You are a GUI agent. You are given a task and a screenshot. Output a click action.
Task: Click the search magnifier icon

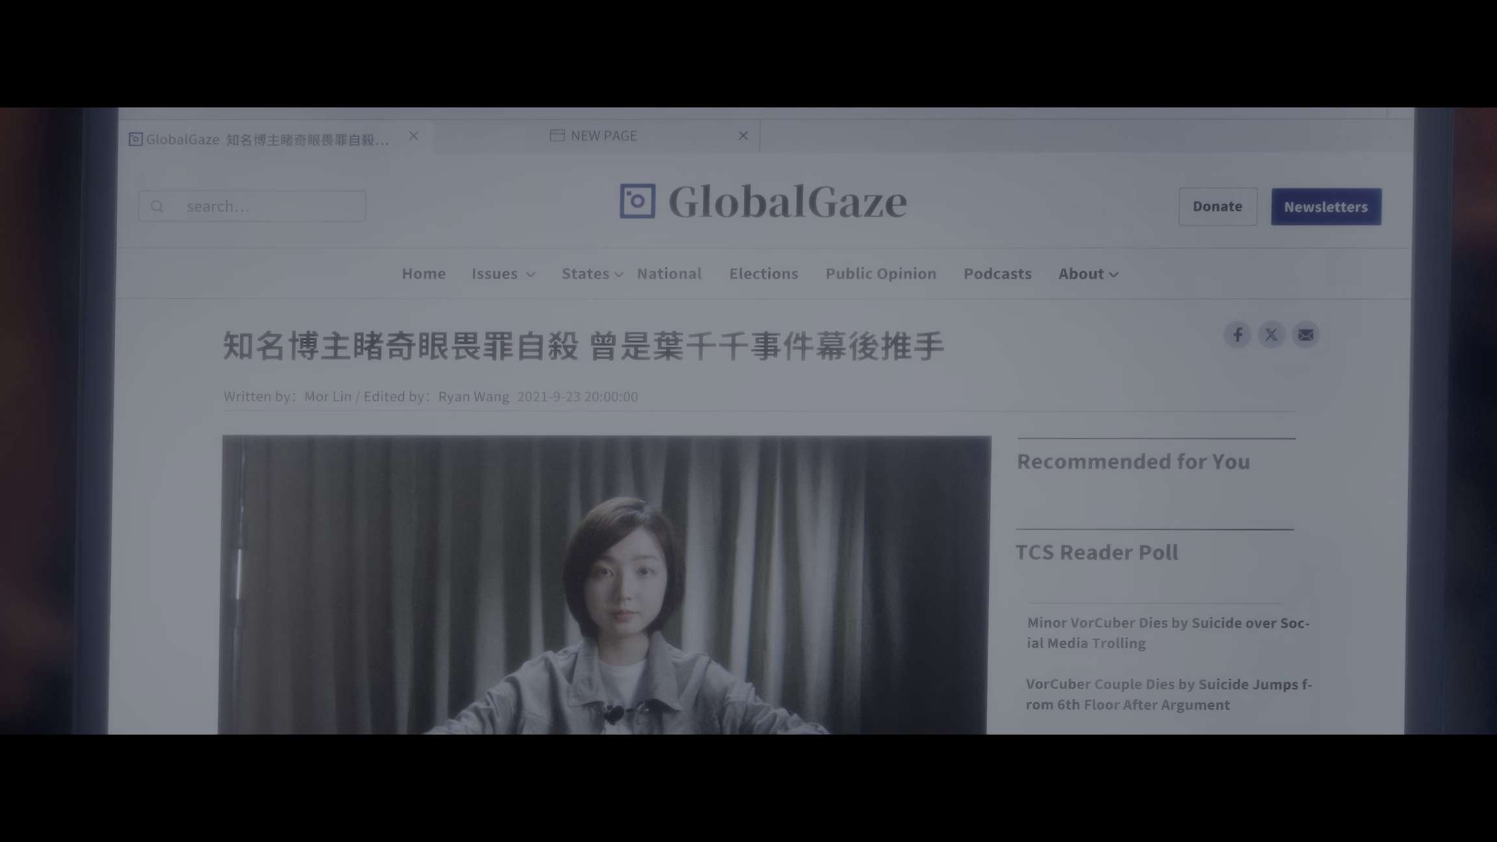(157, 207)
